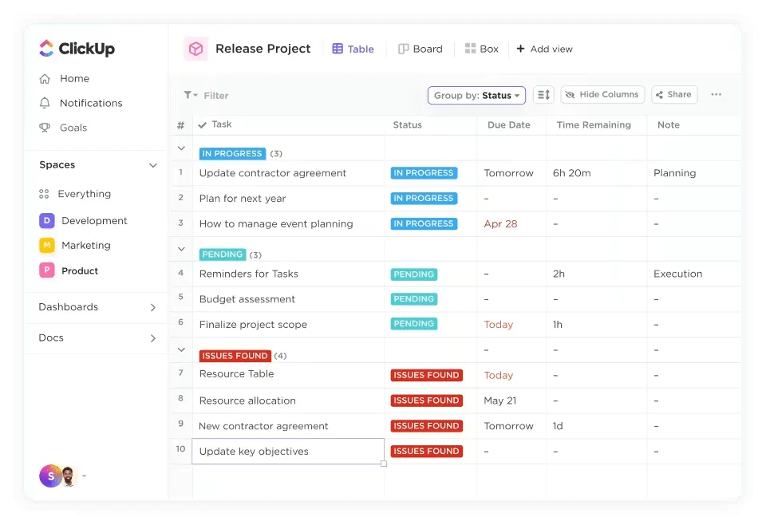Expand Docs section

[153, 338]
